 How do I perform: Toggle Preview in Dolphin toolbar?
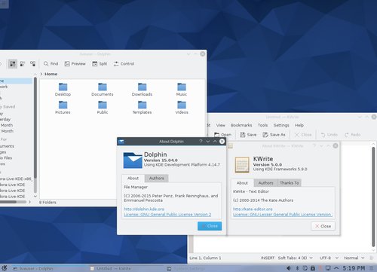[75, 64]
